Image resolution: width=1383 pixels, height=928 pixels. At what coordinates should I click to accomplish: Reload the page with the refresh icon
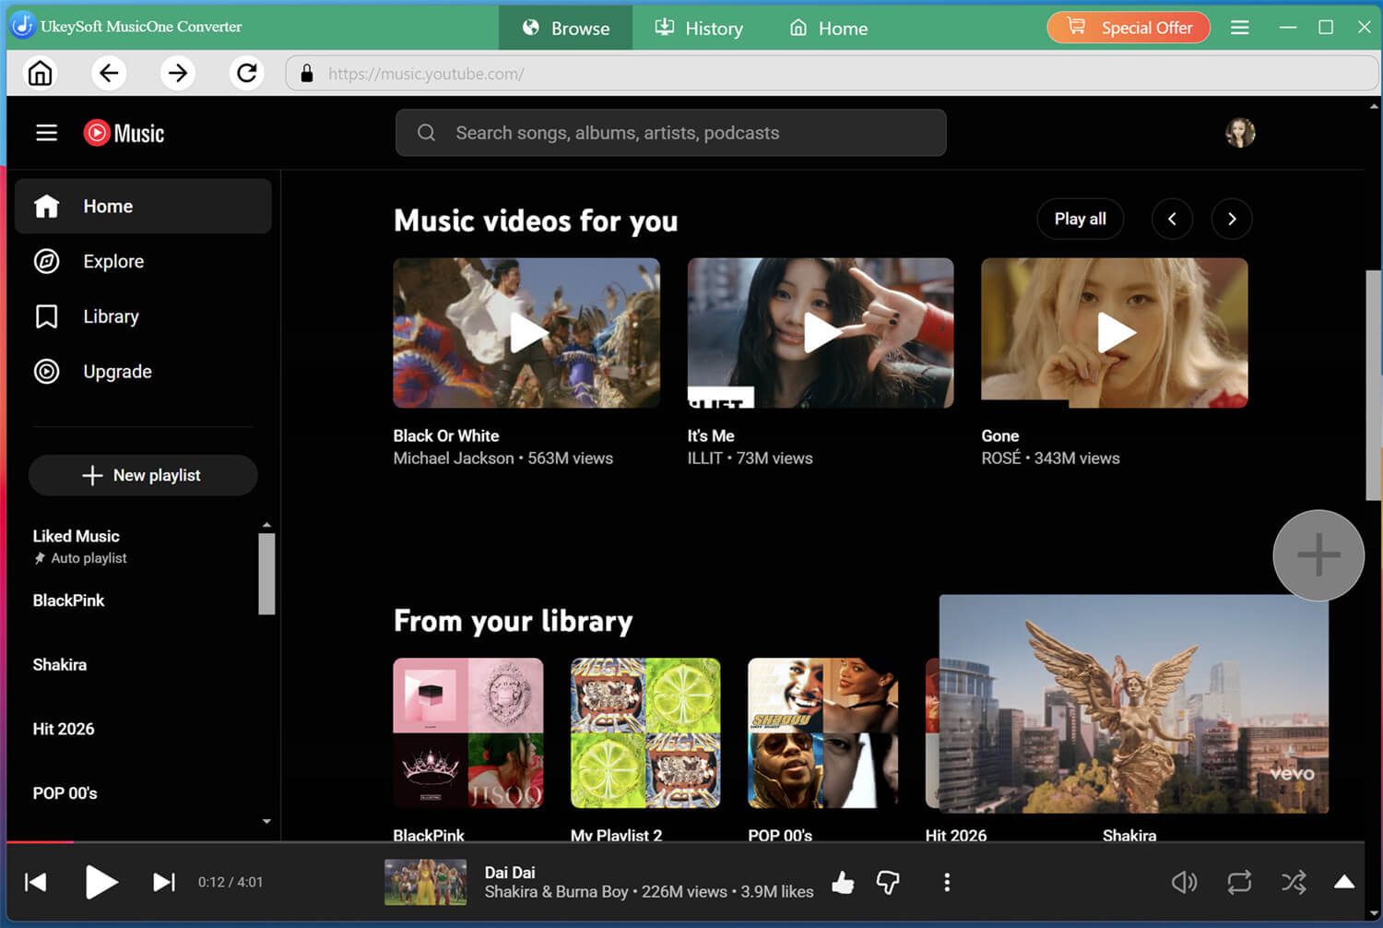click(x=246, y=73)
